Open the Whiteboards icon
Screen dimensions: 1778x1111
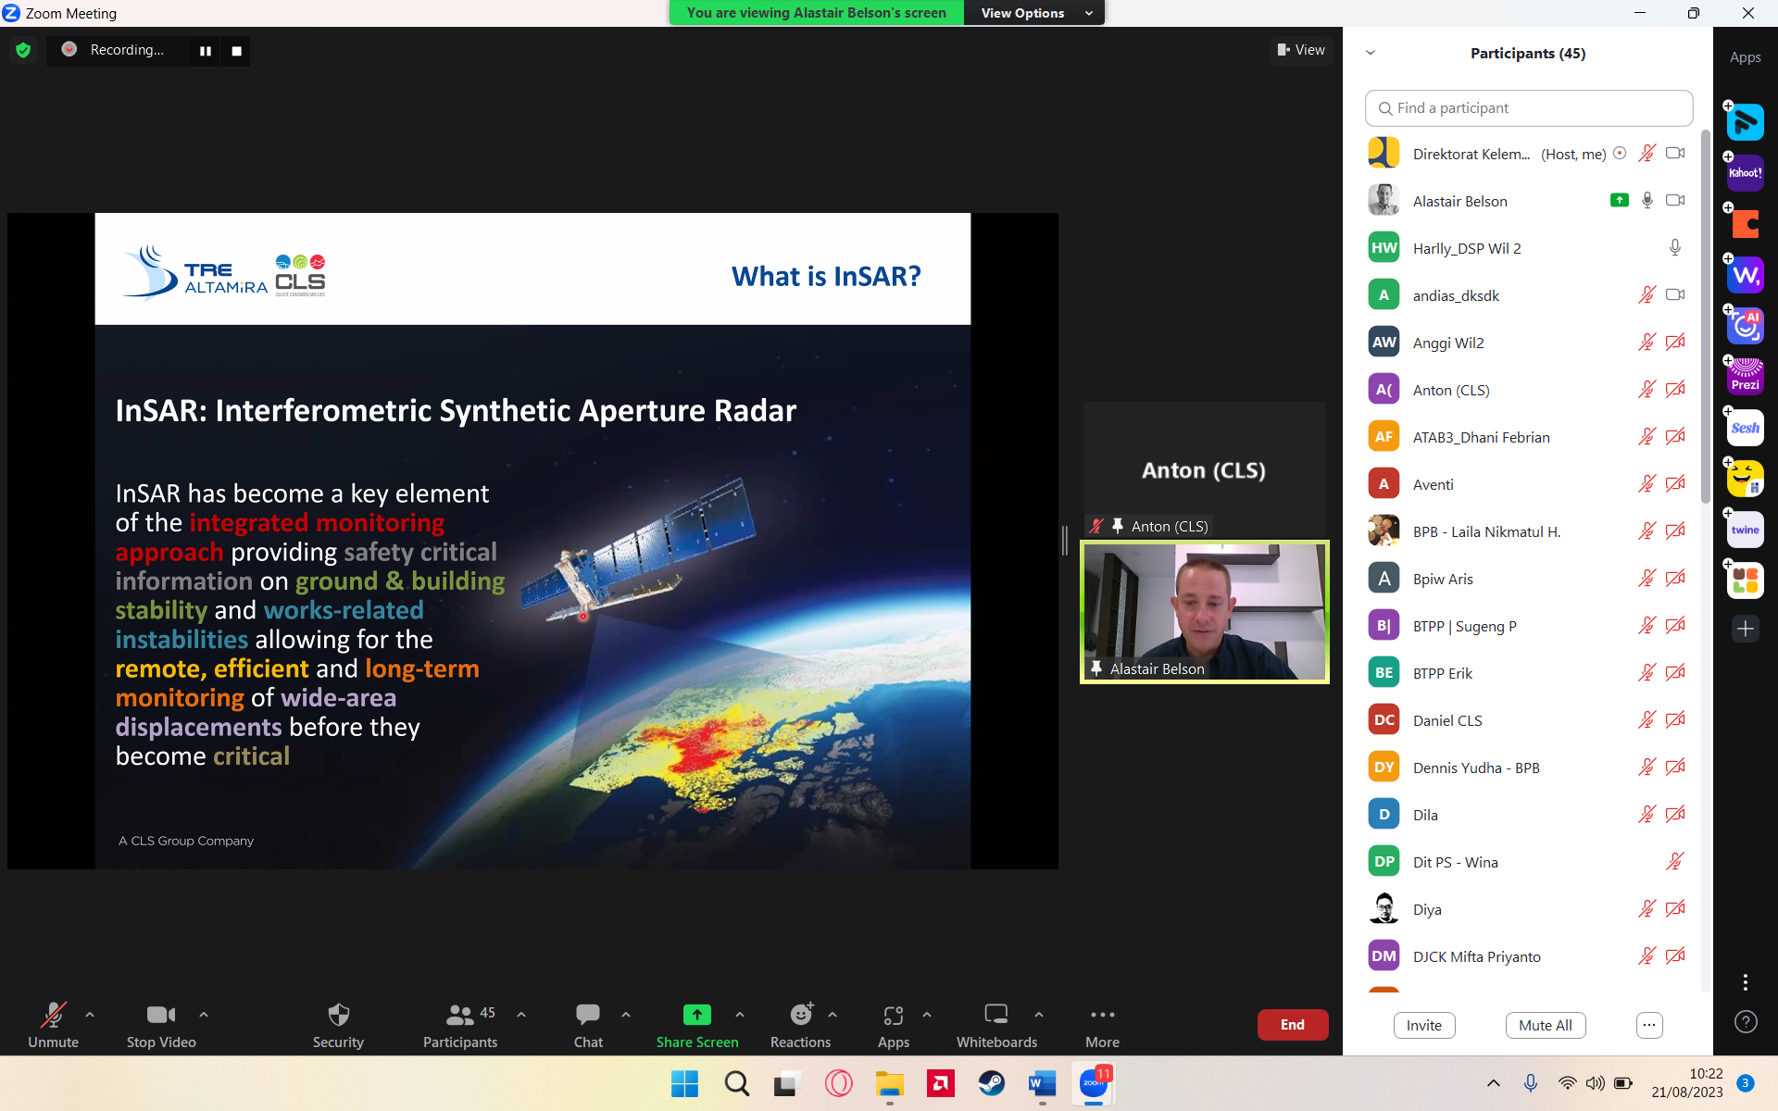(x=996, y=1014)
